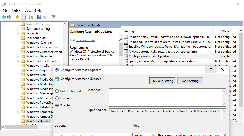Open Help via the question mark icon
The height and width of the screenshot is (136, 244).
pos(39,17)
